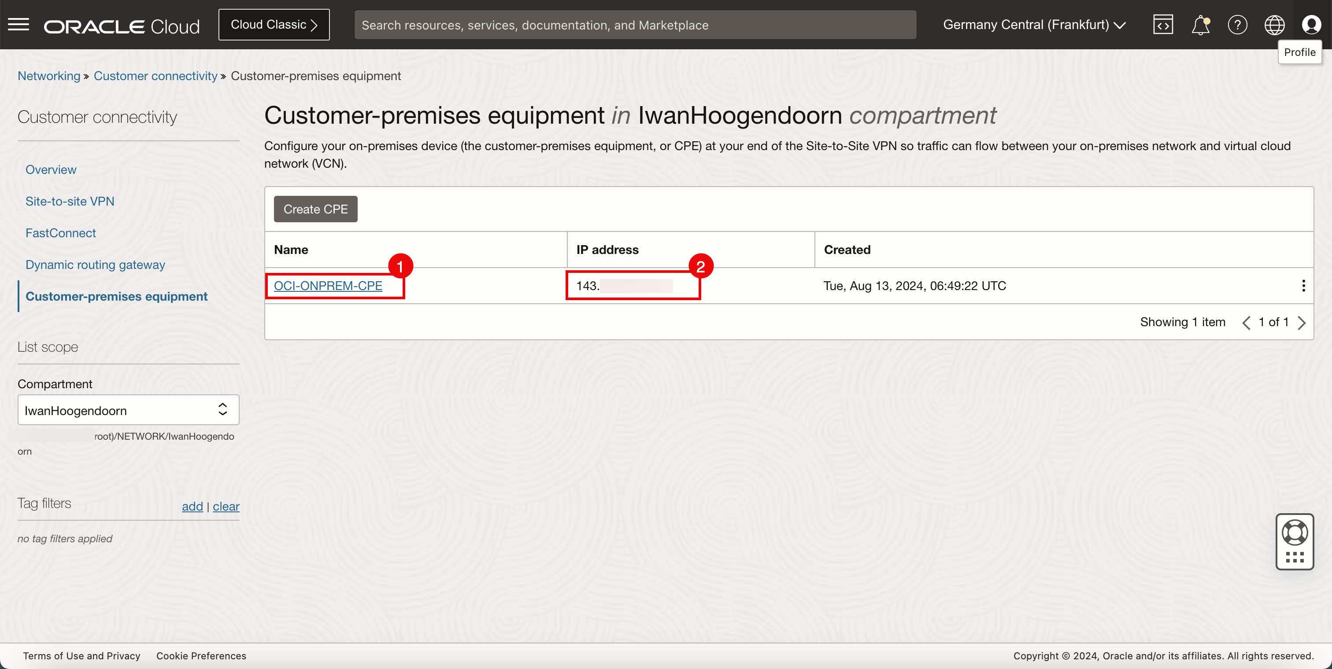Viewport: 1332px width, 669px height.
Task: Click the add tag filter link
Action: (x=192, y=506)
